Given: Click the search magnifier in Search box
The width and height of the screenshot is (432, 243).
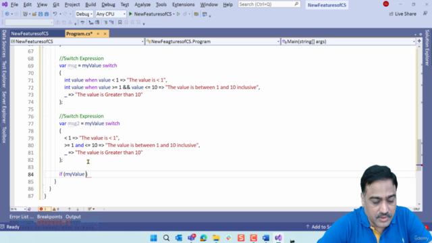Looking at the screenshot, I should click(296, 4).
